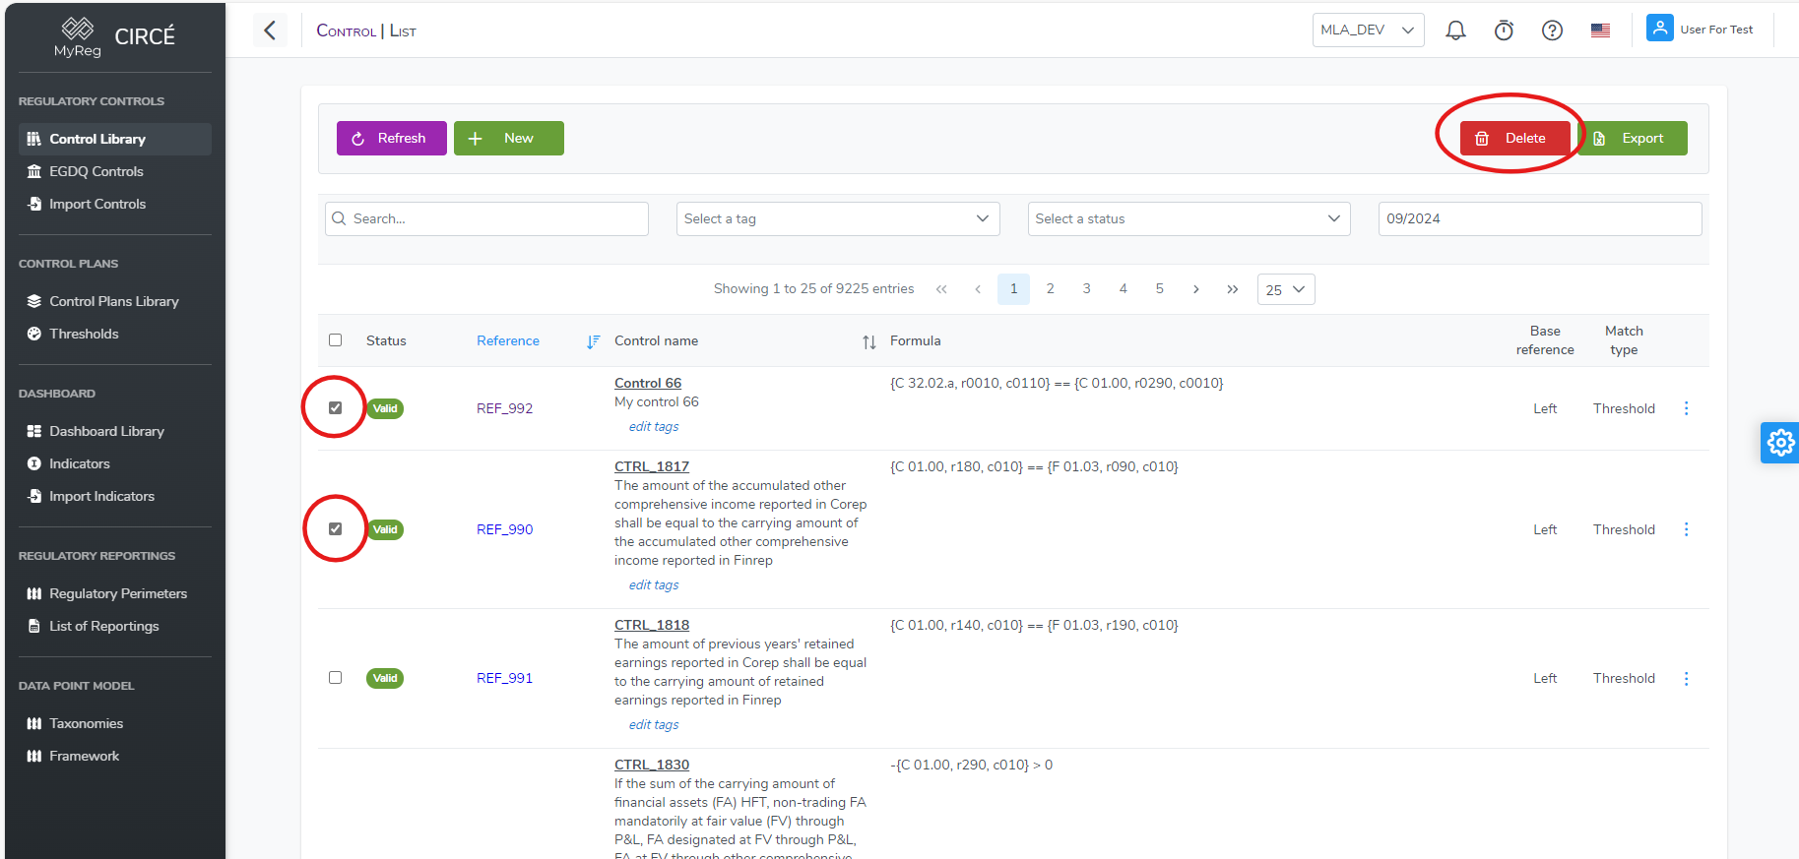
Task: Click the help question mark icon
Action: (1552, 31)
